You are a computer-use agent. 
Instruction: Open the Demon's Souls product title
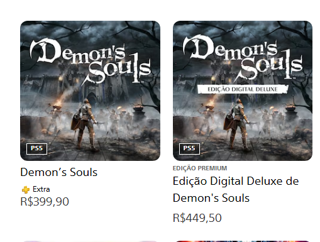[x=59, y=172]
